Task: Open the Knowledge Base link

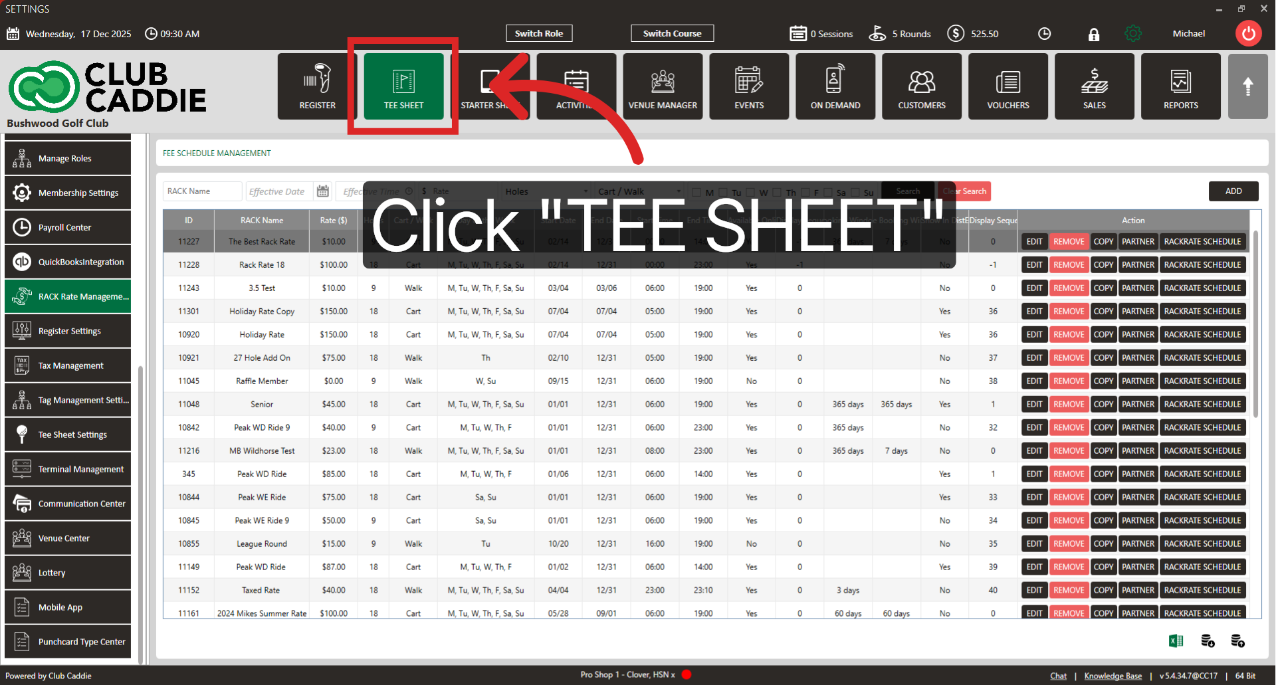Action: pyautogui.click(x=1113, y=675)
